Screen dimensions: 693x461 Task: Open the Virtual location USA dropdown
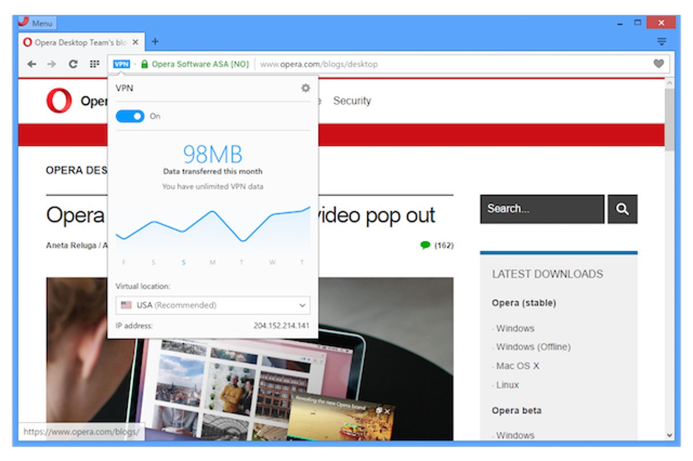pyautogui.click(x=213, y=305)
